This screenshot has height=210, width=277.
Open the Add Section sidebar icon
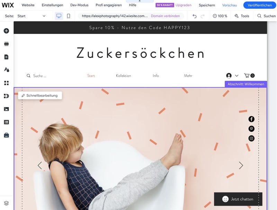(6, 44)
